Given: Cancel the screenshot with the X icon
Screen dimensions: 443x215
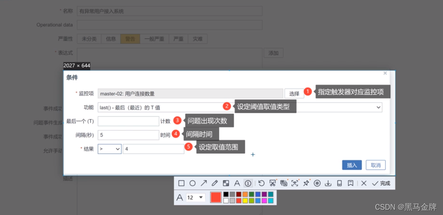Looking at the screenshot, I should 364,183.
